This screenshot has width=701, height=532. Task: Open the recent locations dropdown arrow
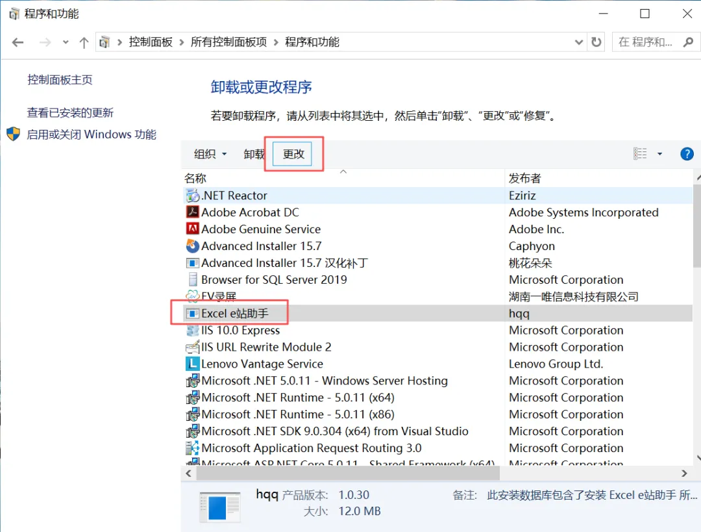pos(66,42)
